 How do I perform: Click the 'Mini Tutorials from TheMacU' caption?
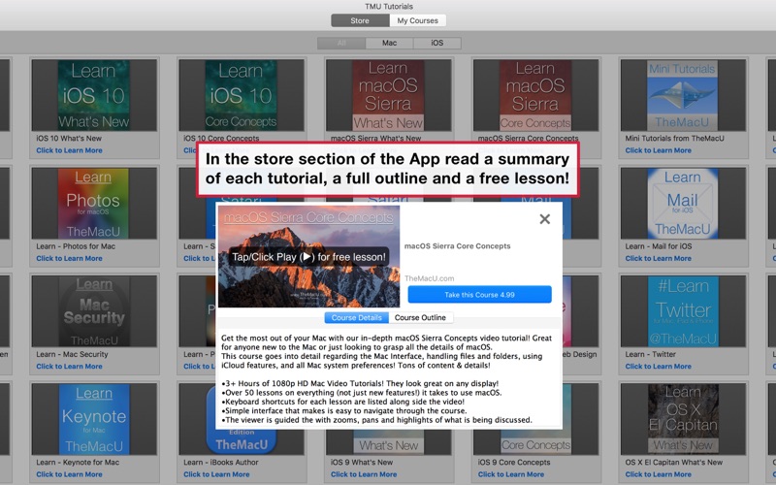[674, 138]
